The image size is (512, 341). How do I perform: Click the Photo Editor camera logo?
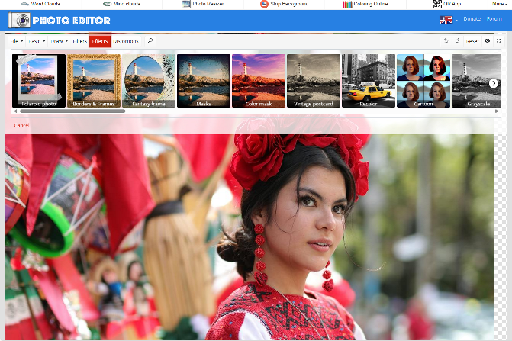(20, 21)
